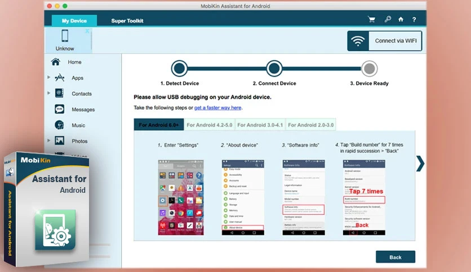Click the Messages SMS icon
The image size is (471, 272).
click(59, 109)
